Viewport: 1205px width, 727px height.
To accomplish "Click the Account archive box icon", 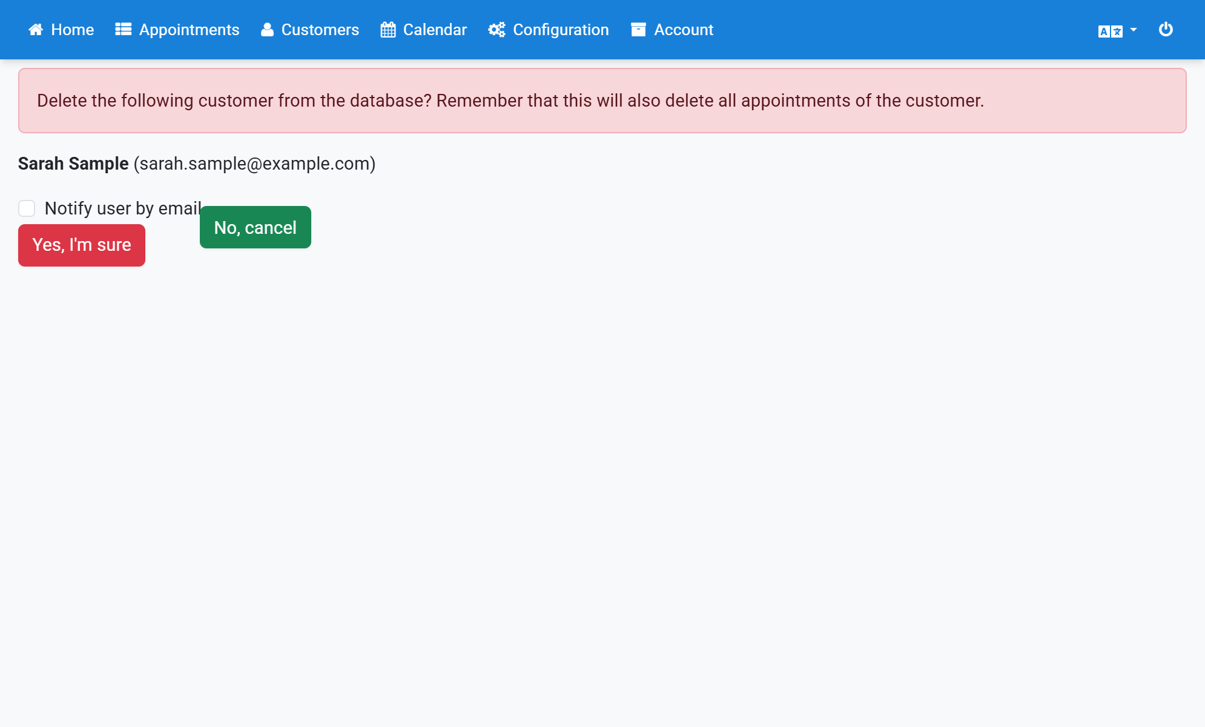I will (638, 30).
